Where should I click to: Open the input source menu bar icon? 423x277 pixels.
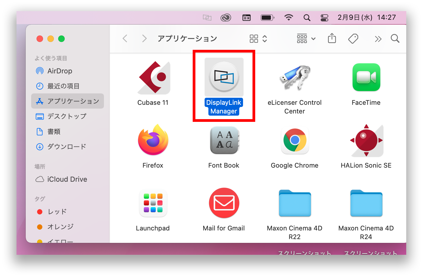247,18
